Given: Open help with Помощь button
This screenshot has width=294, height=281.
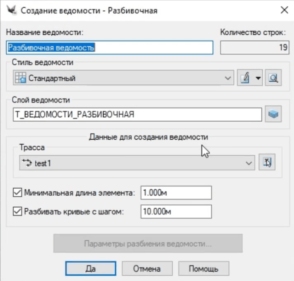Looking at the screenshot, I should (204, 269).
